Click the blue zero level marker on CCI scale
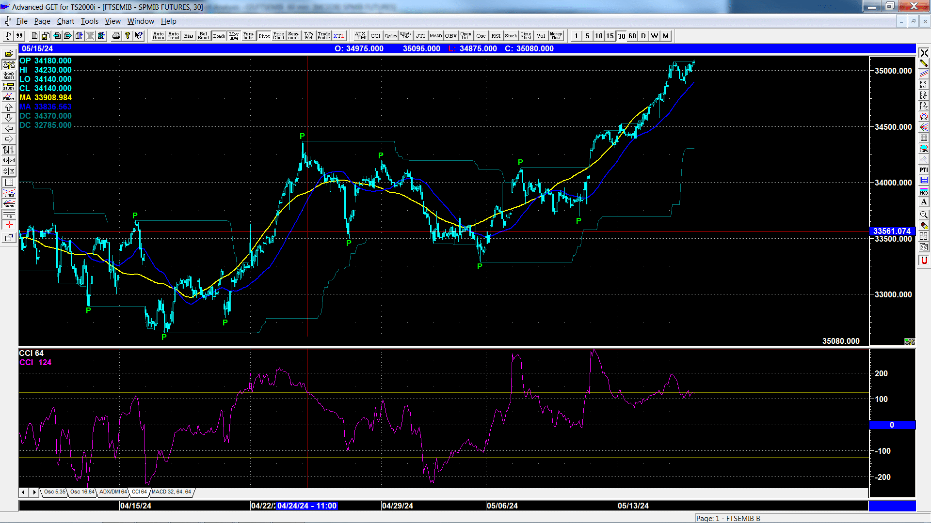The width and height of the screenshot is (931, 523). coord(892,425)
